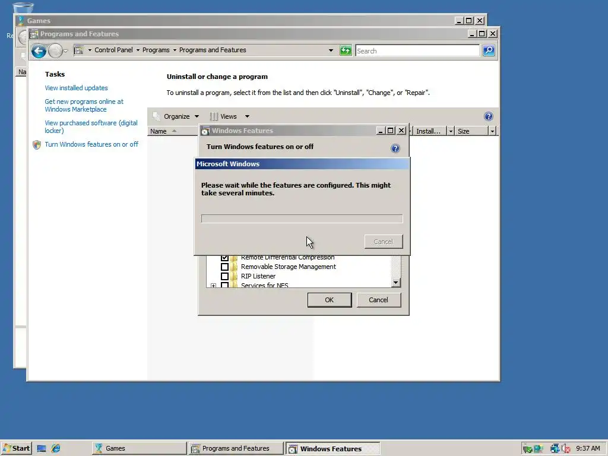Viewport: 608px width, 456px height.
Task: Open the Size column filter dropdown
Action: 492,131
